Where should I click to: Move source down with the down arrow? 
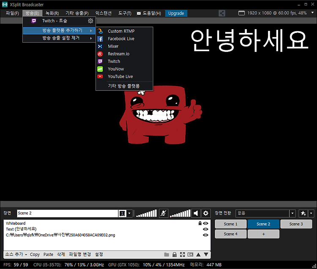point(206,255)
